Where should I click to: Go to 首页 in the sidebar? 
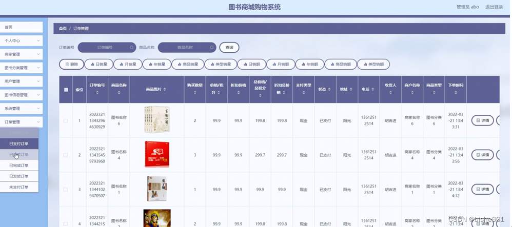pyautogui.click(x=21, y=27)
